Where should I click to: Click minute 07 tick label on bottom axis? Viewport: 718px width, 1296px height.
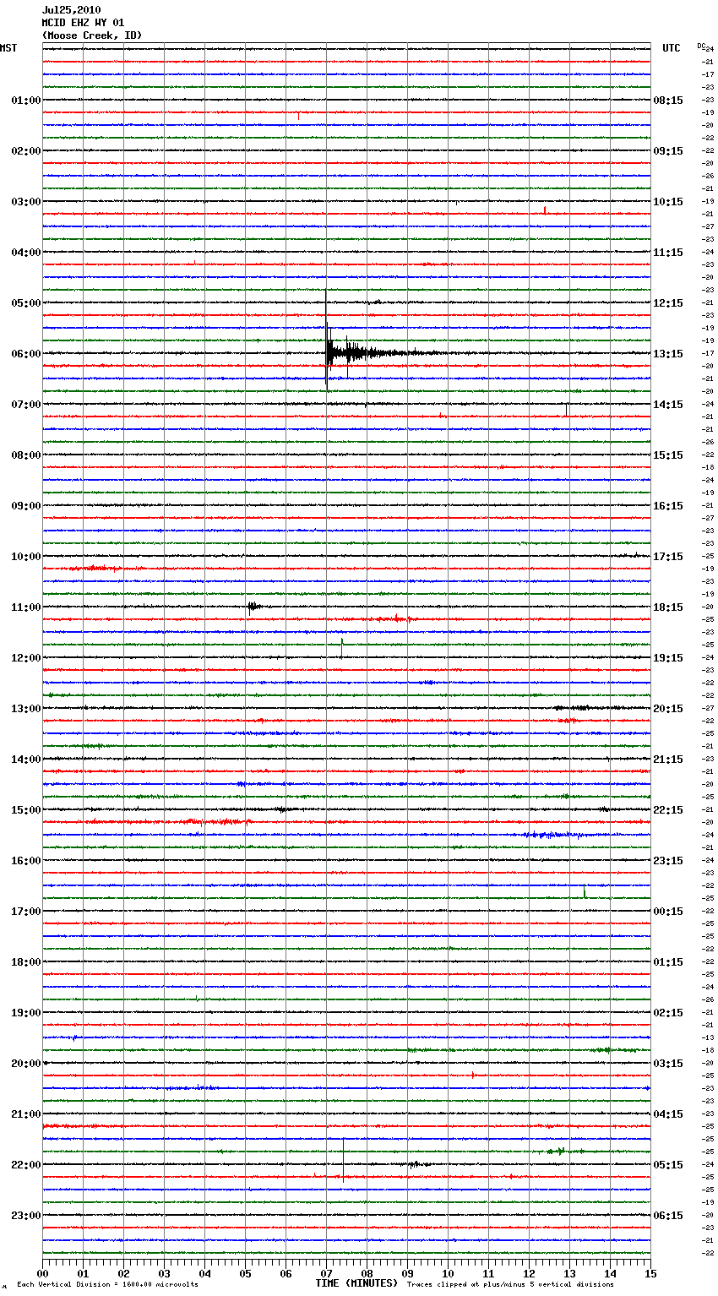pyautogui.click(x=326, y=1273)
